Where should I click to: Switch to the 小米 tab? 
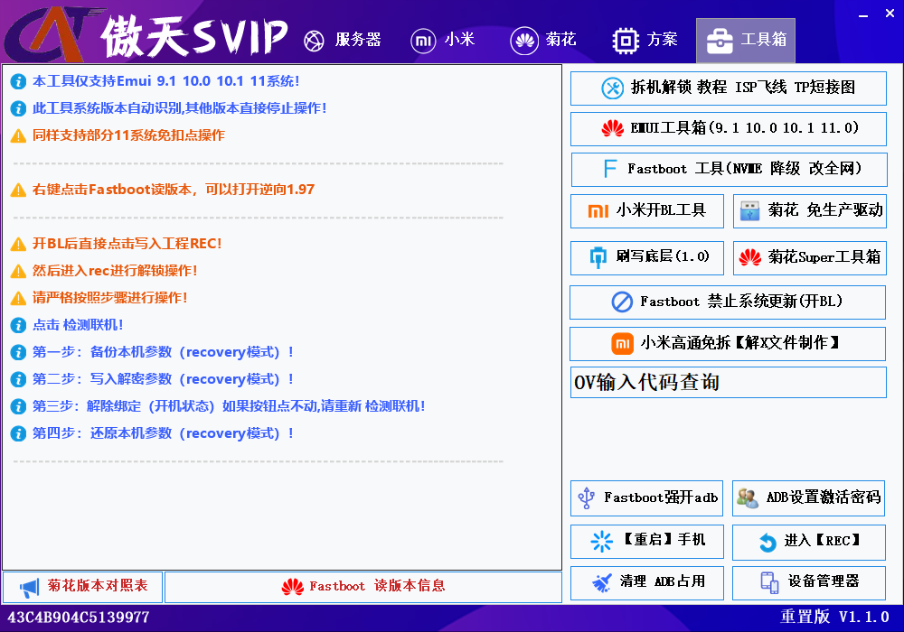coord(443,40)
